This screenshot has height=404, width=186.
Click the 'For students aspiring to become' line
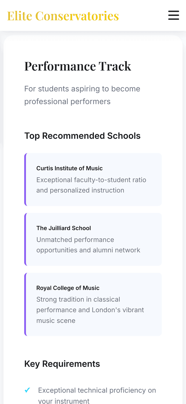tap(82, 89)
